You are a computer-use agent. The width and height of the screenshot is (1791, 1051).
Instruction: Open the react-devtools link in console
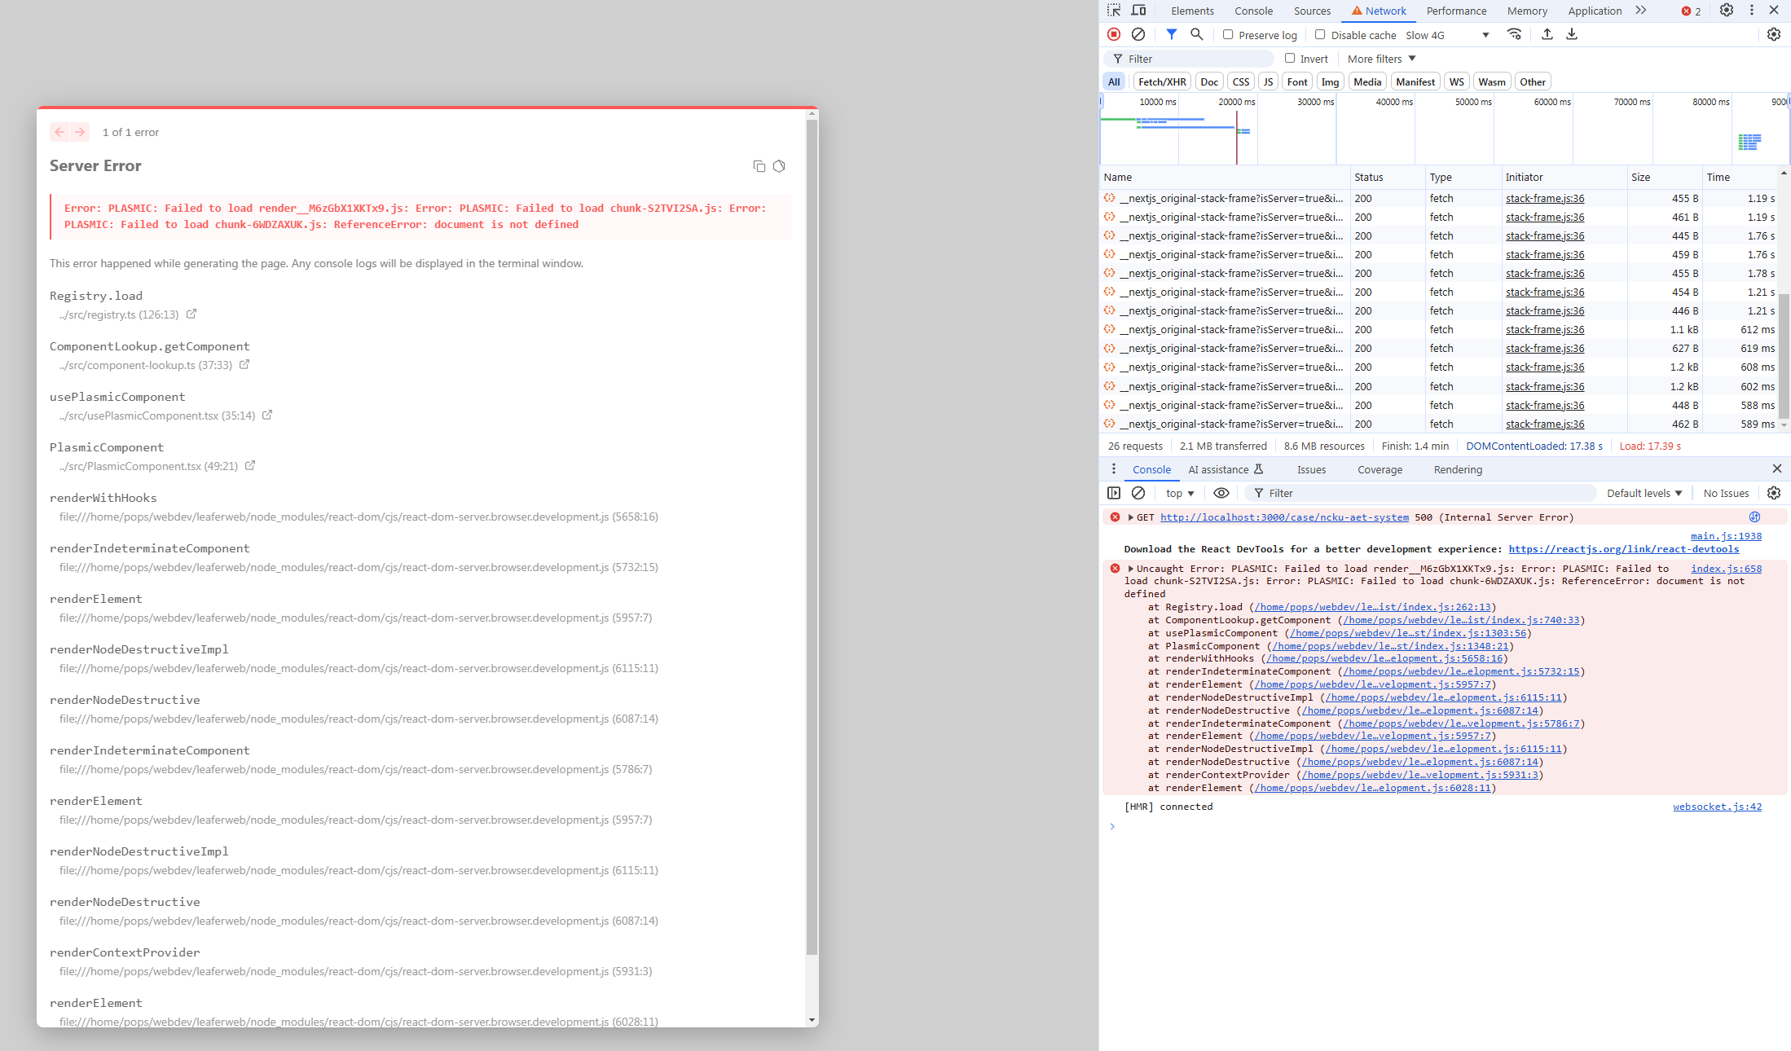tap(1623, 549)
